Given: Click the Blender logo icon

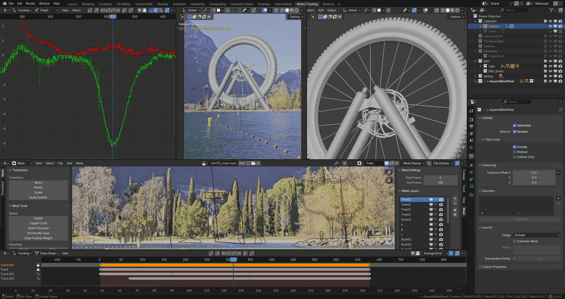Looking at the screenshot, I should pos(4,3).
